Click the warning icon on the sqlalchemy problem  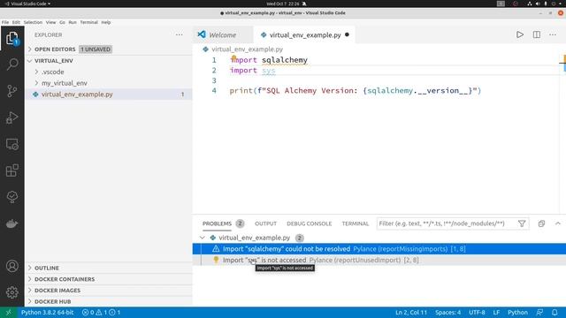pyautogui.click(x=216, y=249)
